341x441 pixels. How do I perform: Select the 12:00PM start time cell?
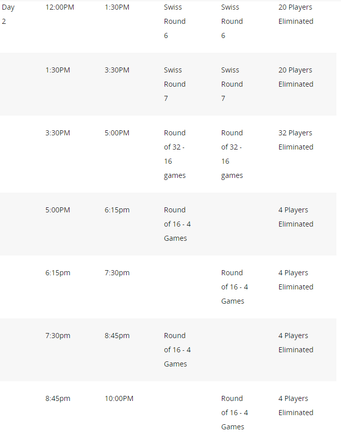pos(59,7)
